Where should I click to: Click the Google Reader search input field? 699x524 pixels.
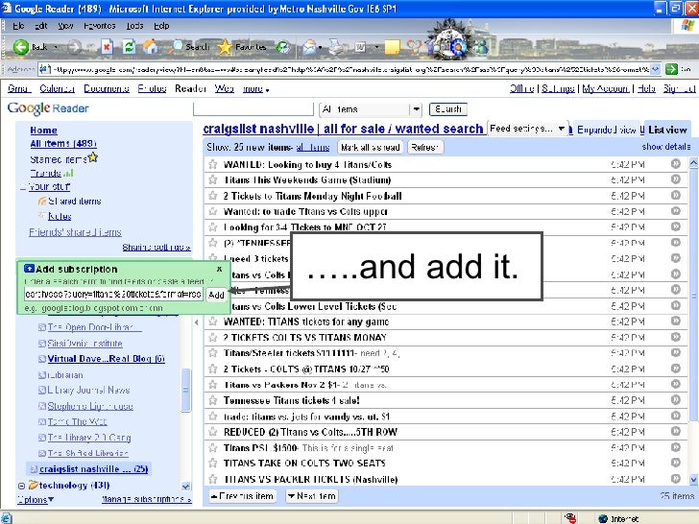[253, 109]
